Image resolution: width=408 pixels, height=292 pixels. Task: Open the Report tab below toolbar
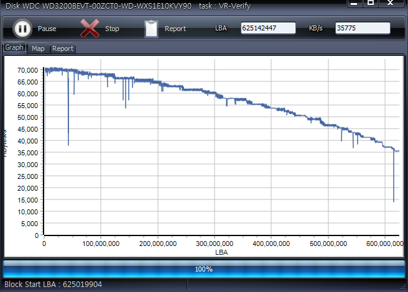[x=62, y=48]
